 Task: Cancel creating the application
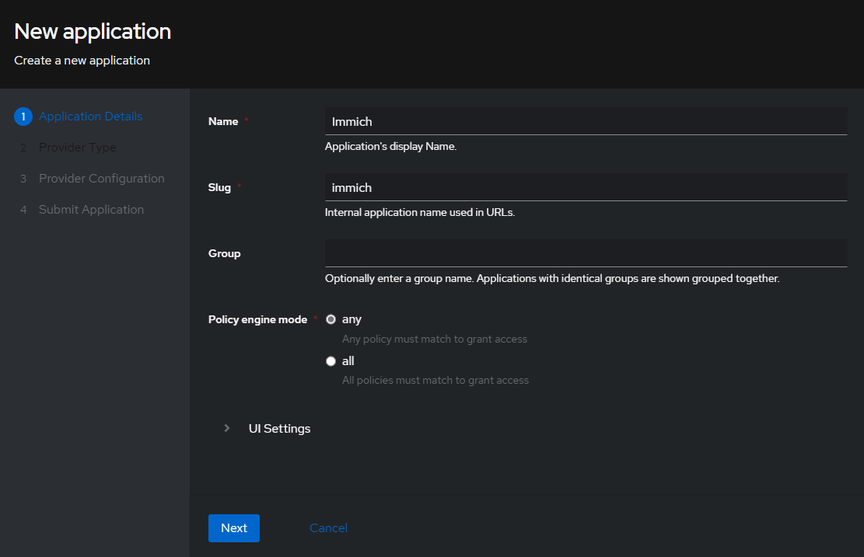pos(328,527)
